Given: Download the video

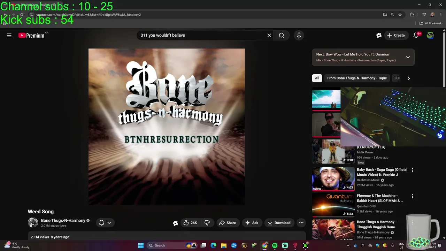Looking at the screenshot, I should point(279,223).
